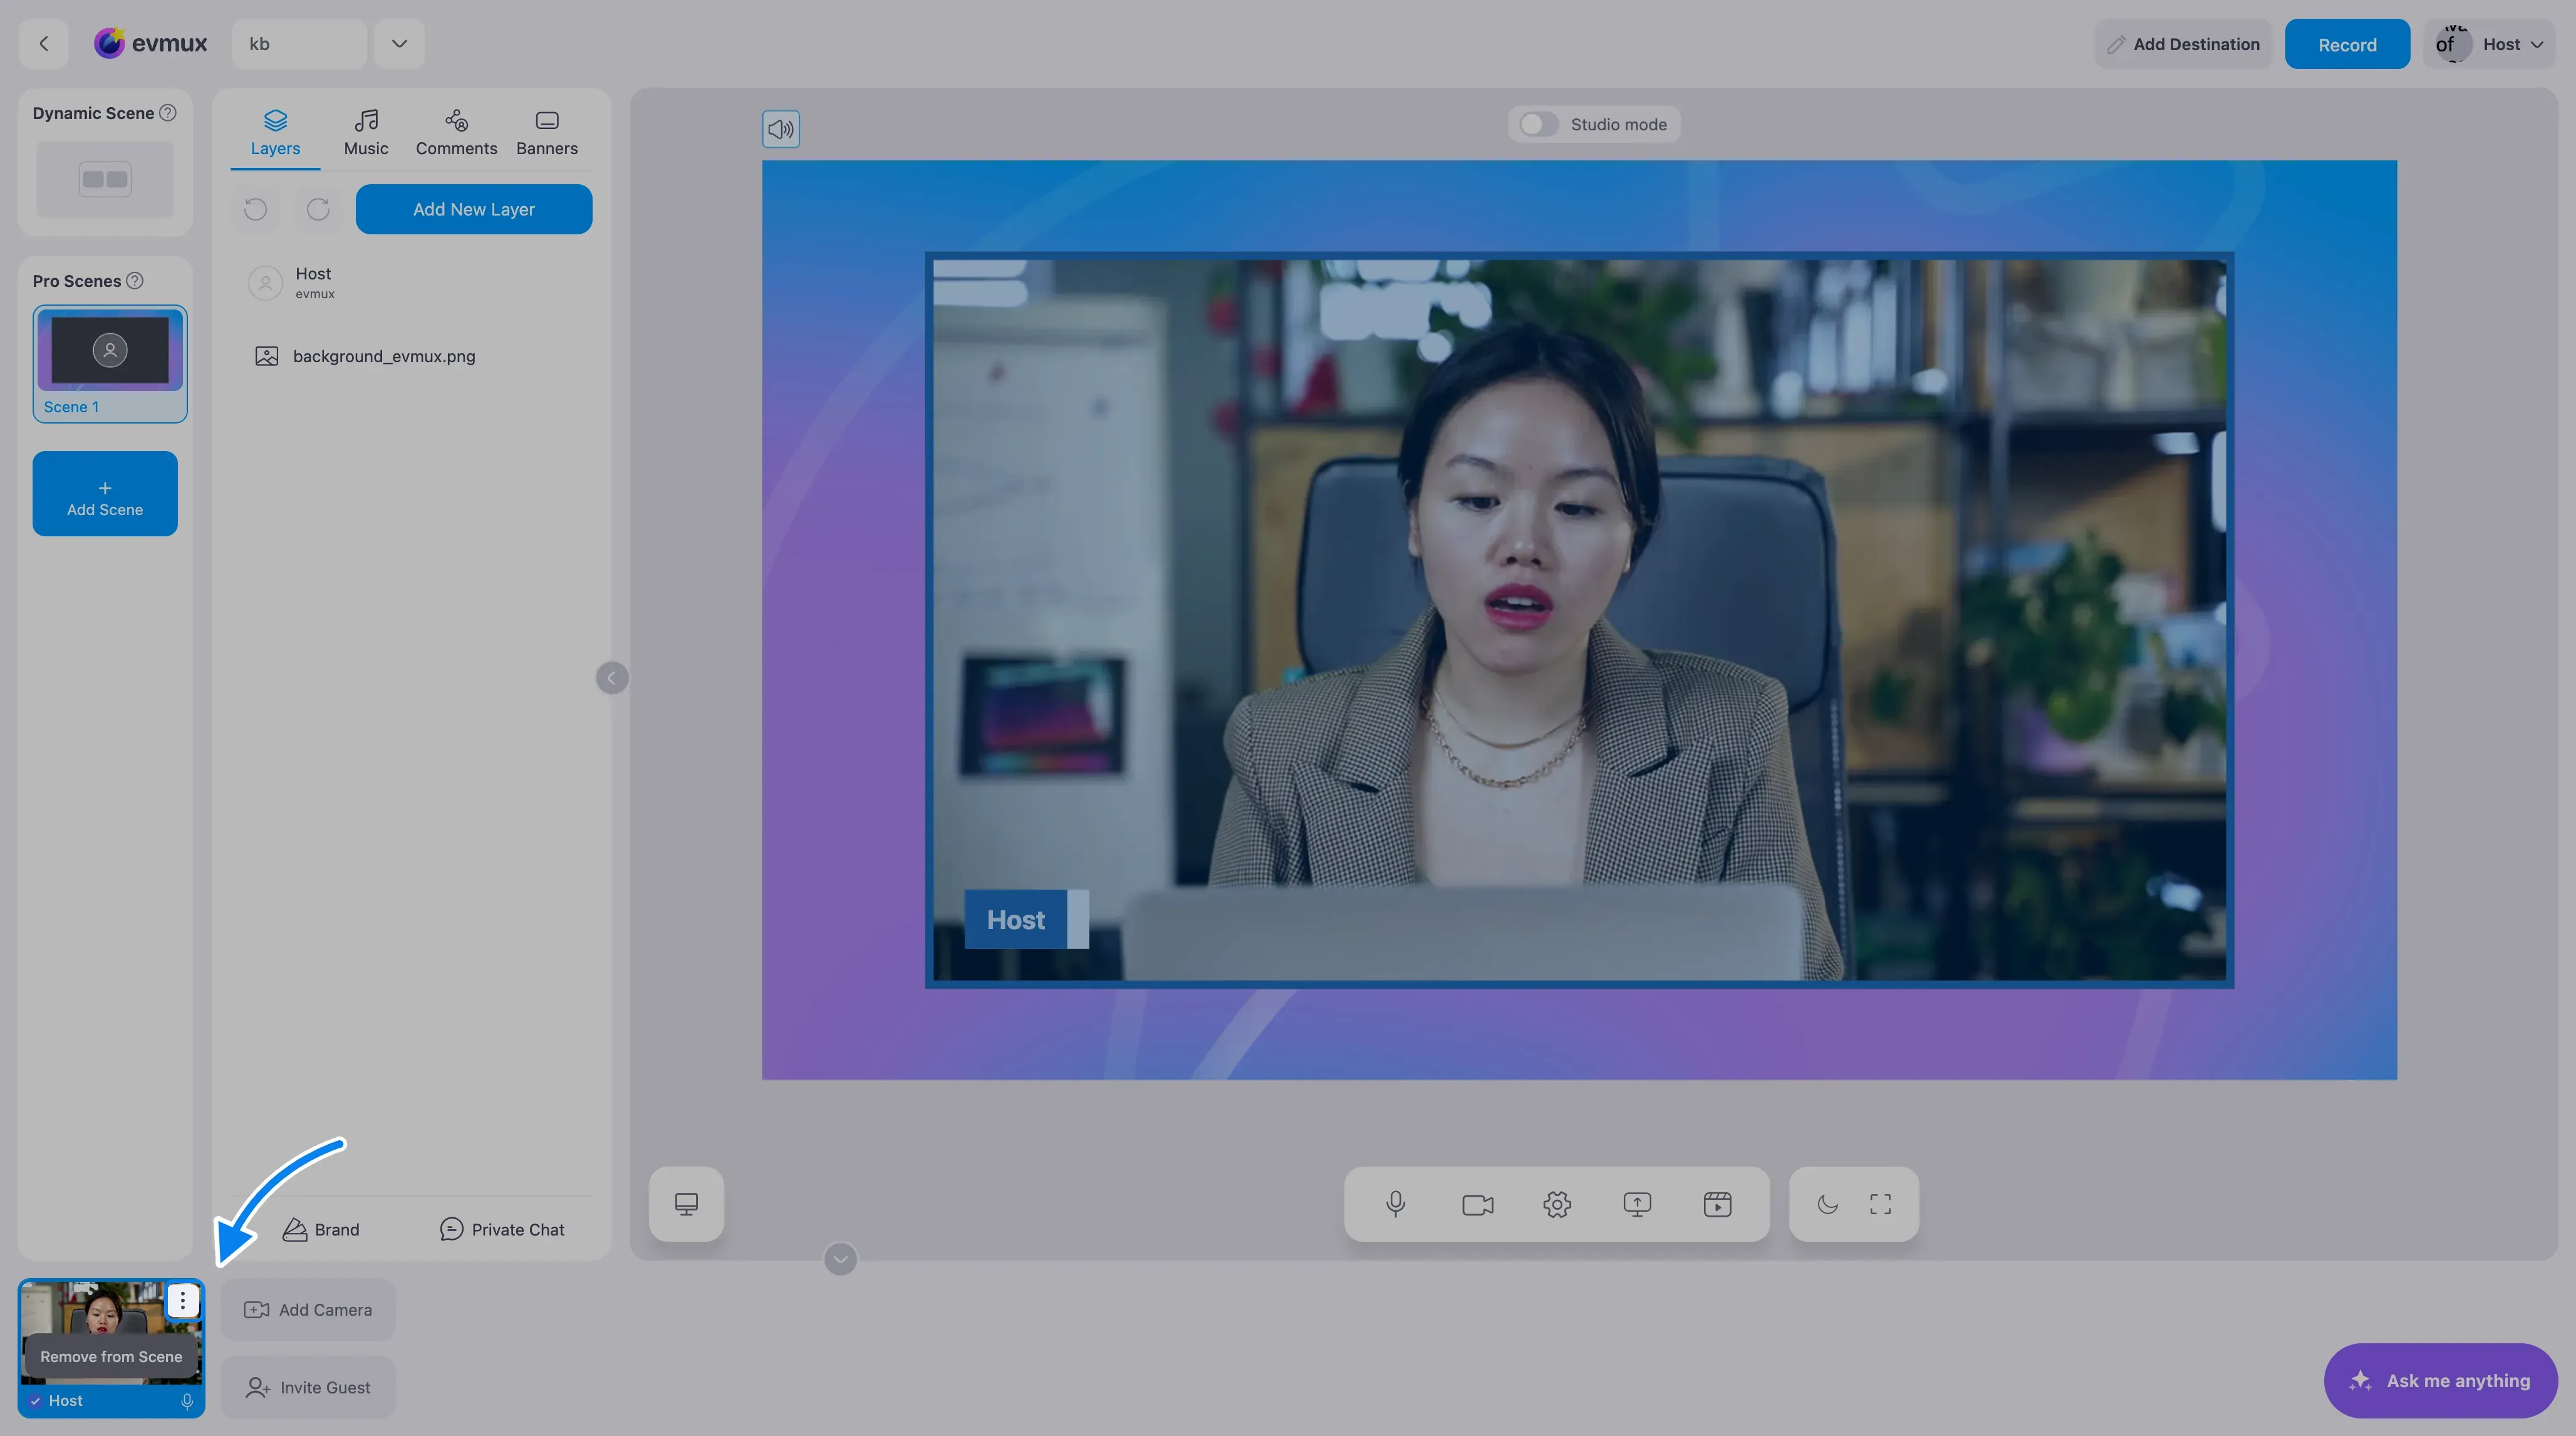Expand the Host account menu
The image size is (2576, 1436).
point(2489,44)
